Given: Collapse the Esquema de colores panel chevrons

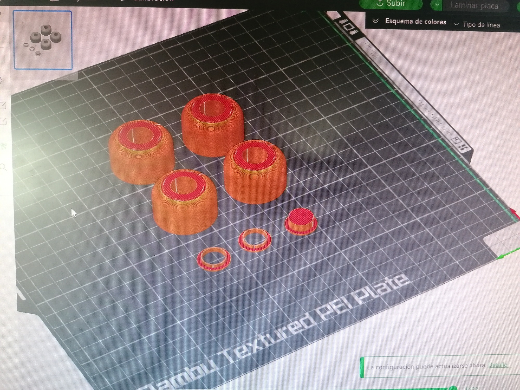Looking at the screenshot, I should click(x=375, y=21).
